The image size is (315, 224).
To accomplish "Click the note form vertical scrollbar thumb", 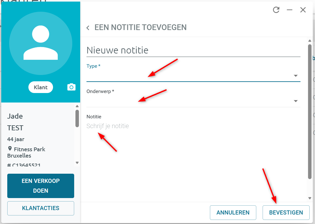I will point(310,112).
